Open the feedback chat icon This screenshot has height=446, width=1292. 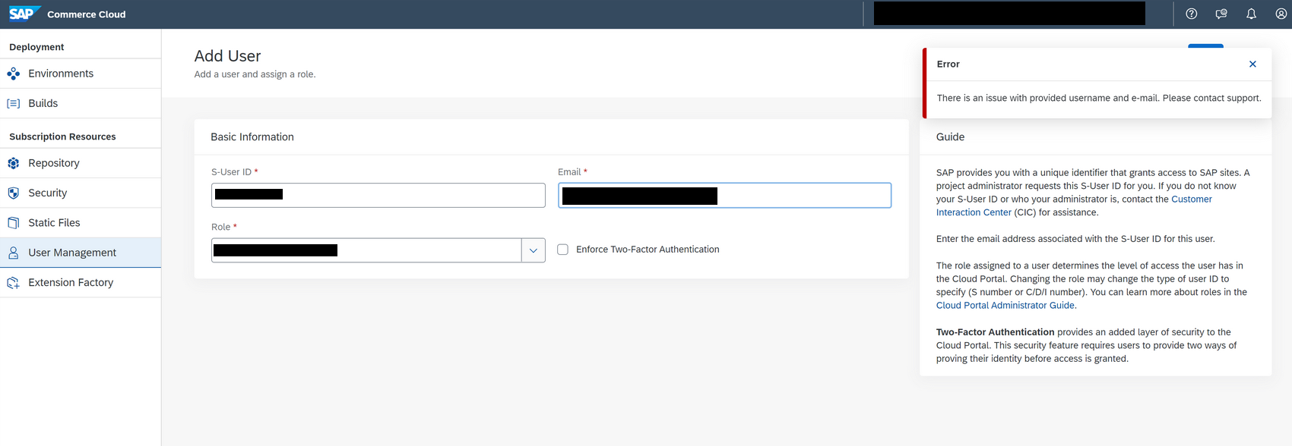pyautogui.click(x=1221, y=14)
